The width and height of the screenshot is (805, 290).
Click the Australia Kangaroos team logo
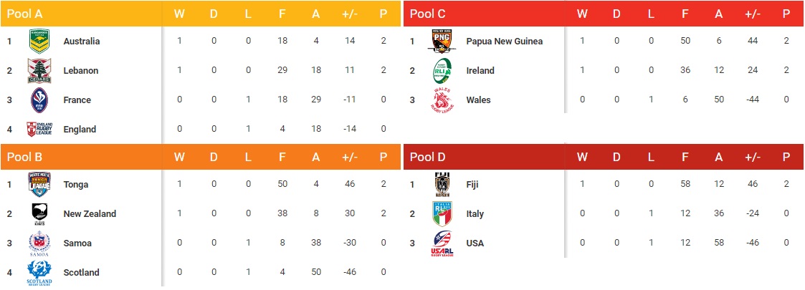click(39, 42)
